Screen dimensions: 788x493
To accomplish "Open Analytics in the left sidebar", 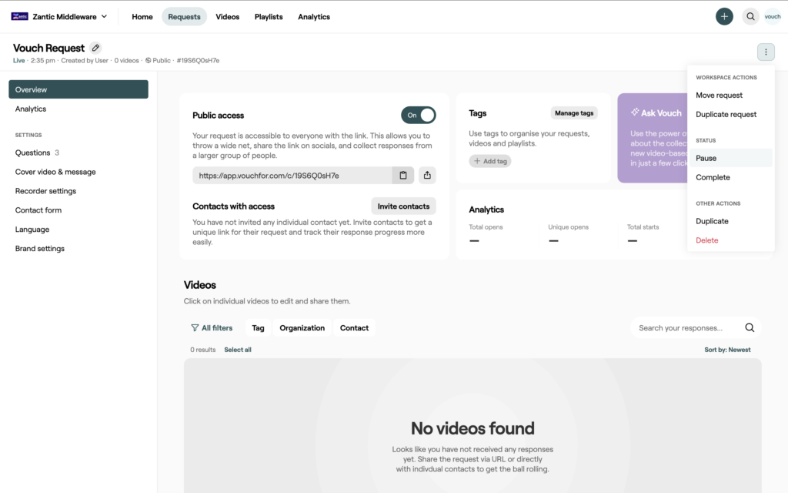I will point(31,109).
